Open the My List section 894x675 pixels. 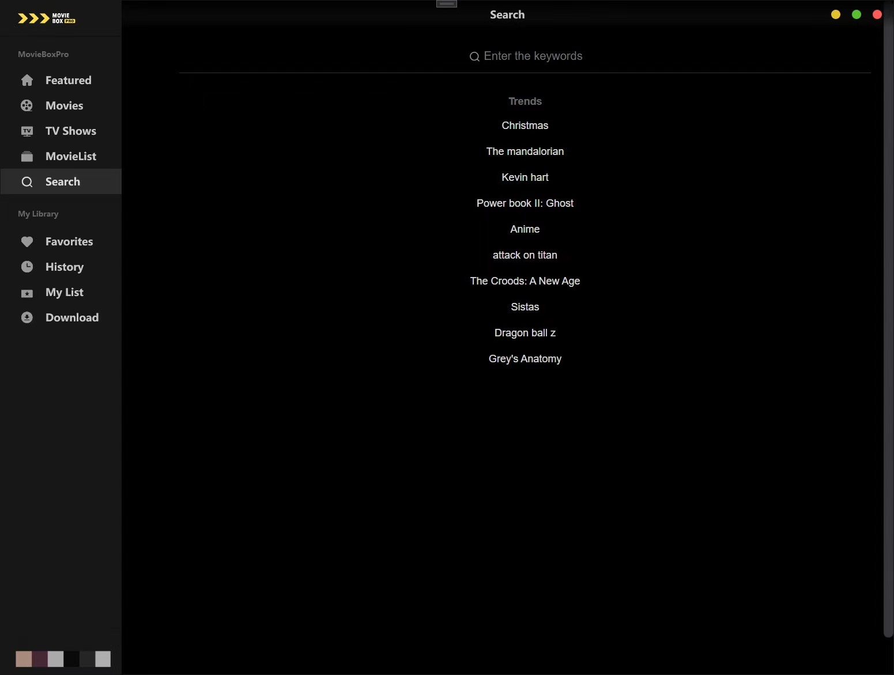point(64,292)
